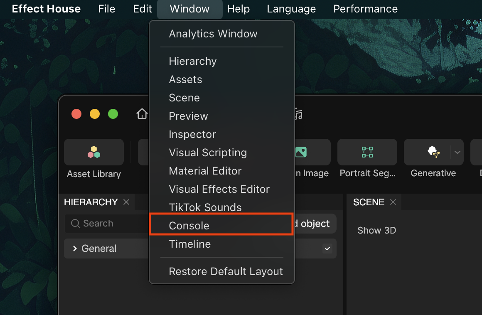Open the TikTok sounds music note icon
Viewport: 482px width, 315px height.
[299, 114]
